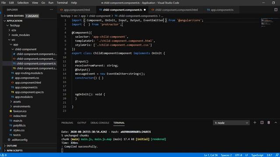Click the child-component breadcrumb segment
Viewport: 280px width, 157px height.
(x=100, y=16)
